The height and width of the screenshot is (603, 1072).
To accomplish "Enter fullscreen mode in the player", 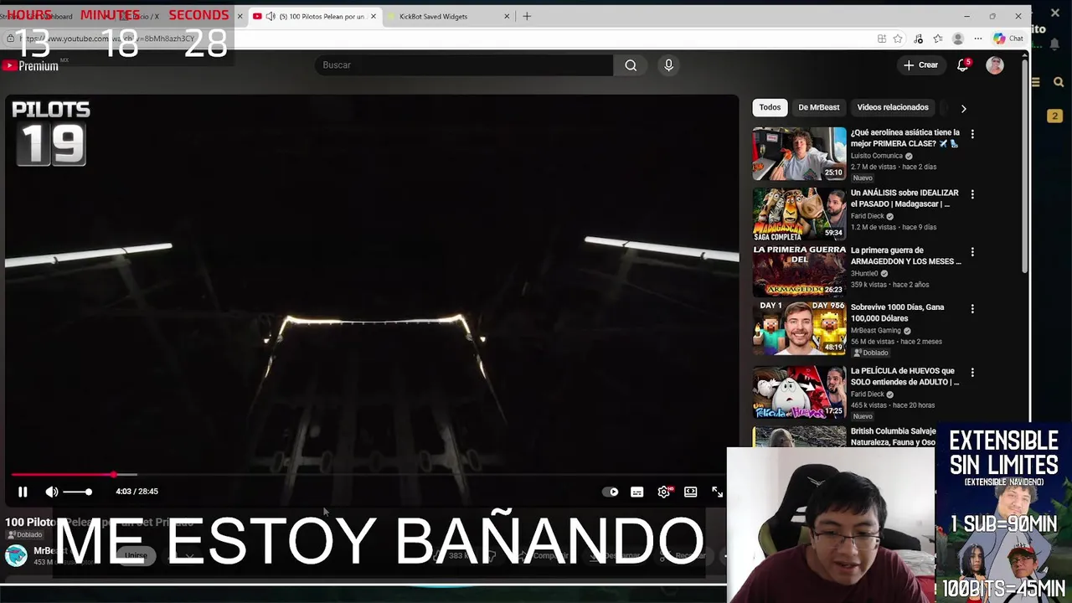I will pos(717,492).
